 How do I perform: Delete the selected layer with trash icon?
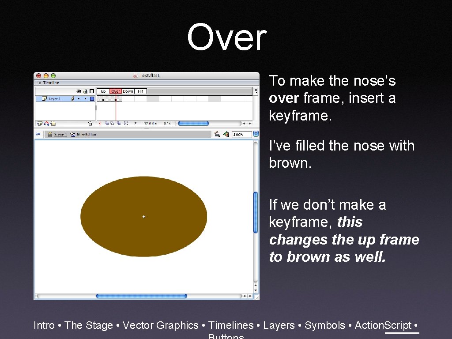tap(90, 124)
